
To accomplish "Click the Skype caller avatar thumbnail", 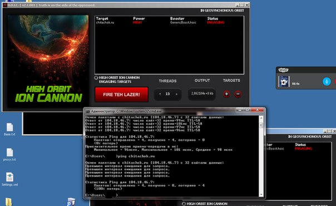I will [x=284, y=81].
